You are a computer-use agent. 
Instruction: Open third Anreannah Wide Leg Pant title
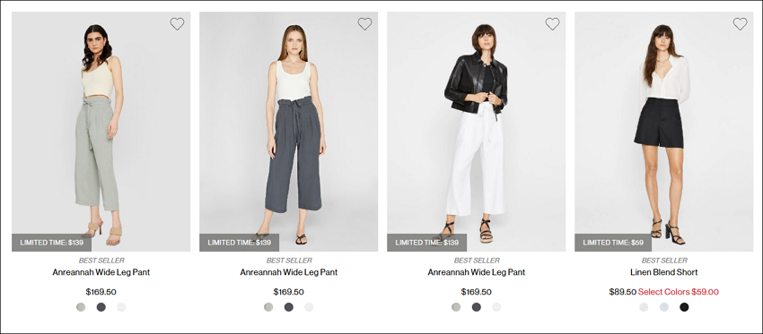[x=477, y=272]
